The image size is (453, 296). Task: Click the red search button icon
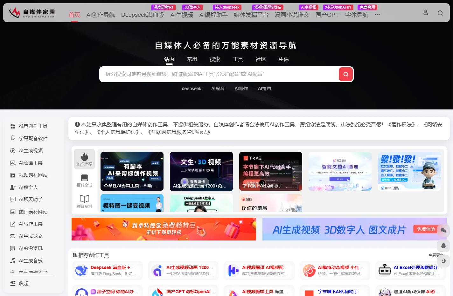(346, 74)
